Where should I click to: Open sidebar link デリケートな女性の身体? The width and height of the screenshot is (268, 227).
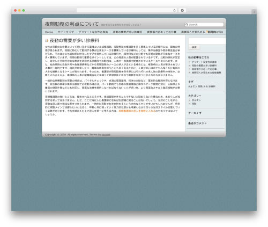(204, 62)
